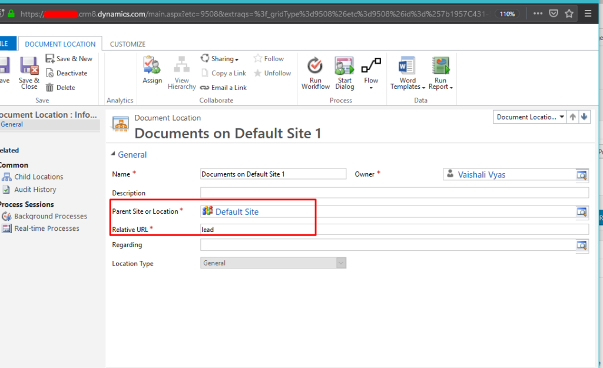603x368 pixels.
Task: Click the Owner lookup search icon
Action: (x=582, y=175)
